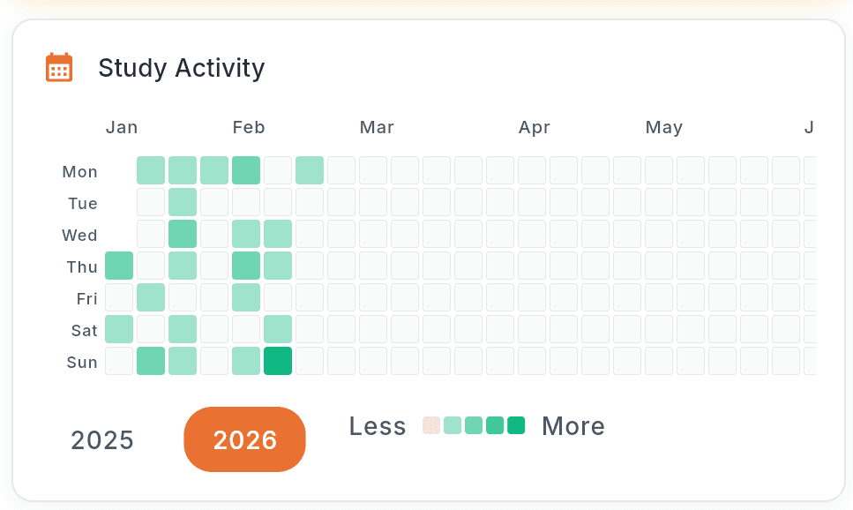Switch to the 2025 year view
The height and width of the screenshot is (510, 853).
pyautogui.click(x=101, y=439)
